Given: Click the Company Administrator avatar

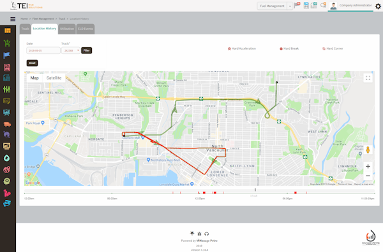Looking at the screenshot, I should point(333,6).
